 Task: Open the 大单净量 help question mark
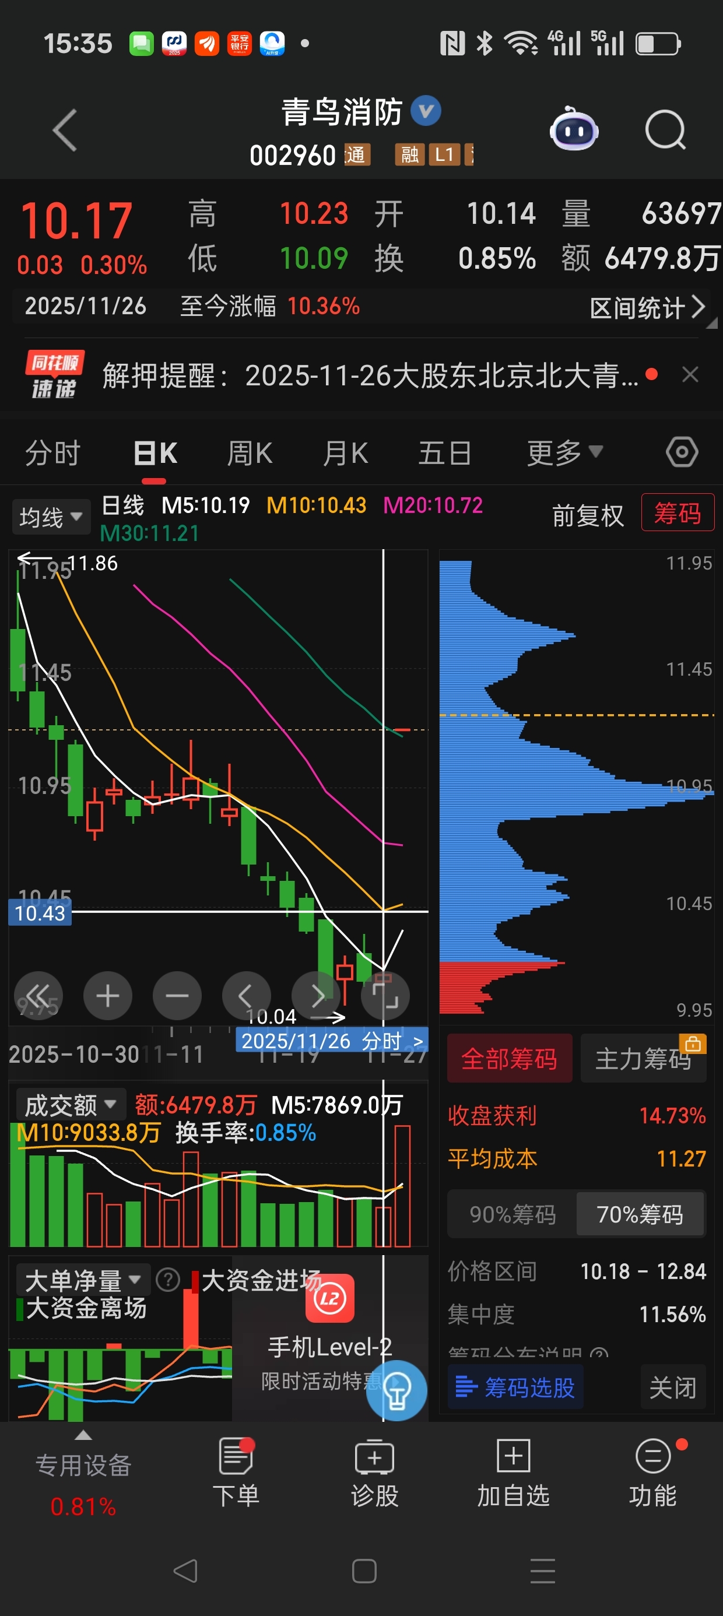(x=167, y=1280)
